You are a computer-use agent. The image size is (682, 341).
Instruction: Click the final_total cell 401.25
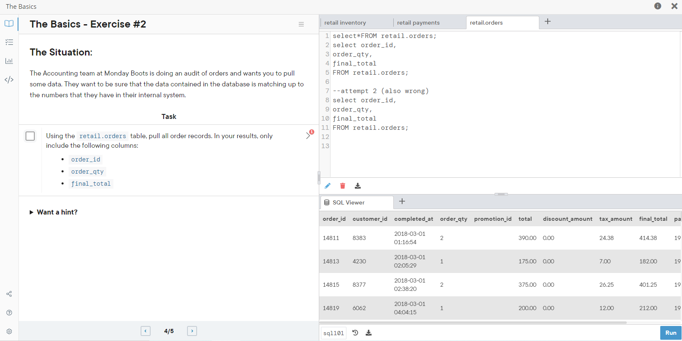pyautogui.click(x=648, y=285)
